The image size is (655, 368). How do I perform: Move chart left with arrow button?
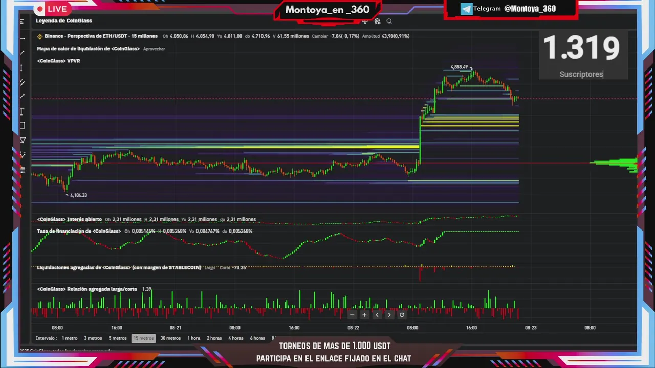[377, 315]
